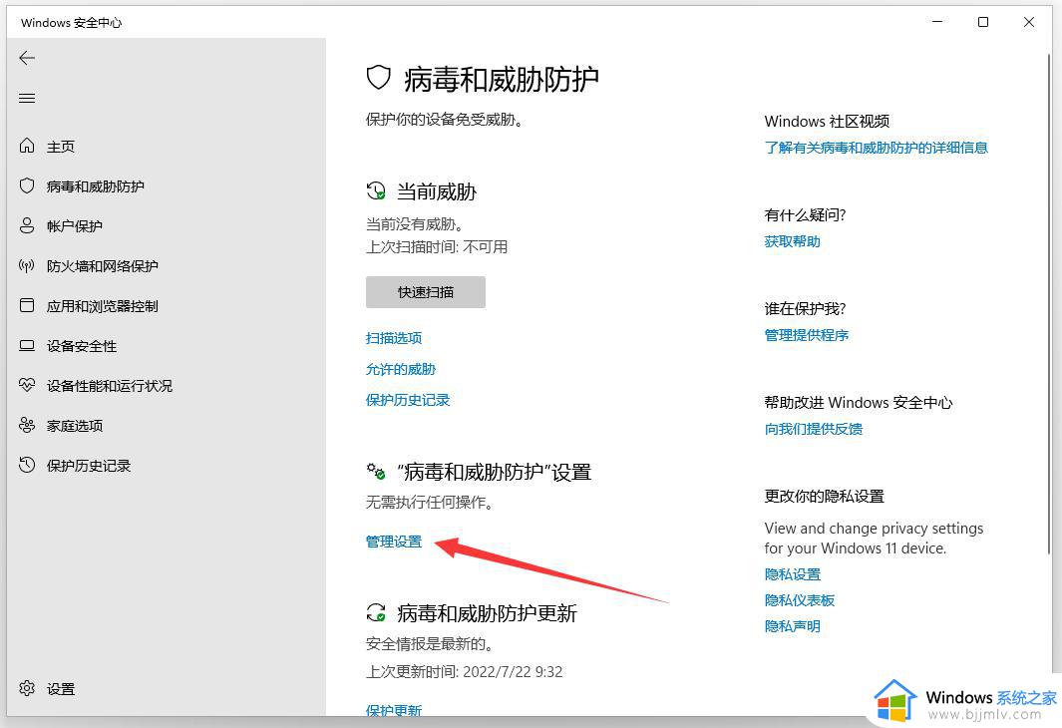Click the 帮助改进 Windows 安全中心 heading
The height and width of the screenshot is (728, 1062).
click(x=859, y=402)
